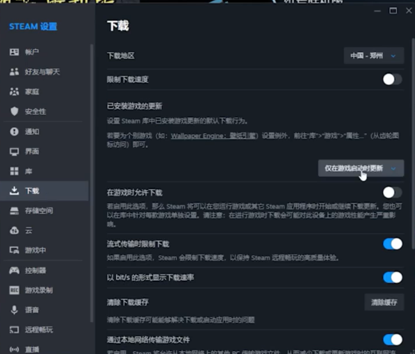The width and height of the screenshot is (415, 354).
Task: Open the 库 library grid icon
Action: 15,171
